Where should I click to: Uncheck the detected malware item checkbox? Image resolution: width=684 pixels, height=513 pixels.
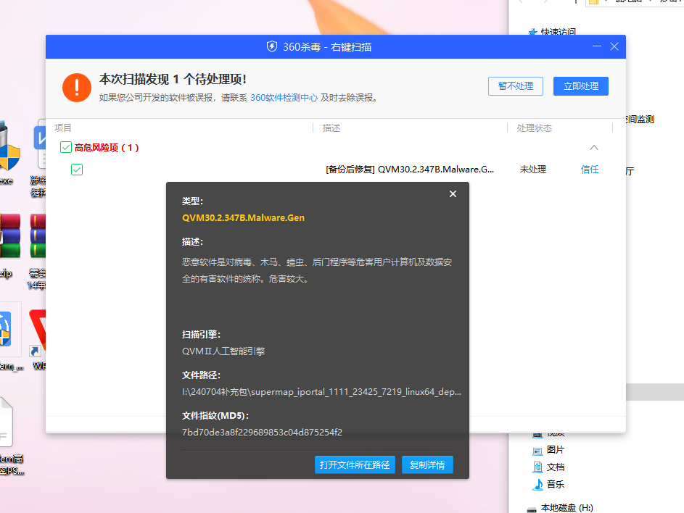pos(77,170)
